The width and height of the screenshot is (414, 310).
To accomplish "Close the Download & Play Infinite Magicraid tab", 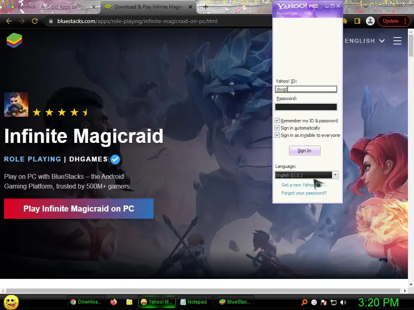I will coord(190,7).
